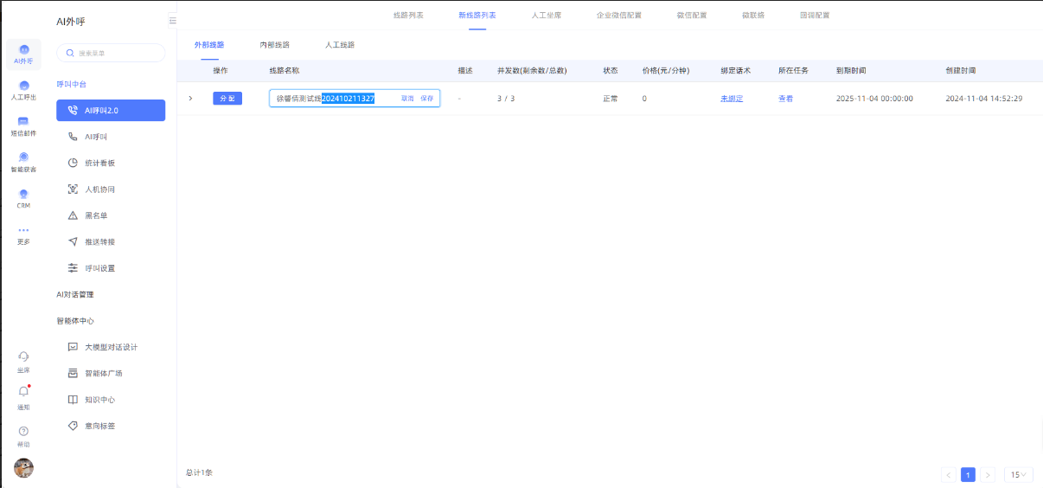
Task: Collapse the 呼叫中台 menu group
Action: [72, 84]
